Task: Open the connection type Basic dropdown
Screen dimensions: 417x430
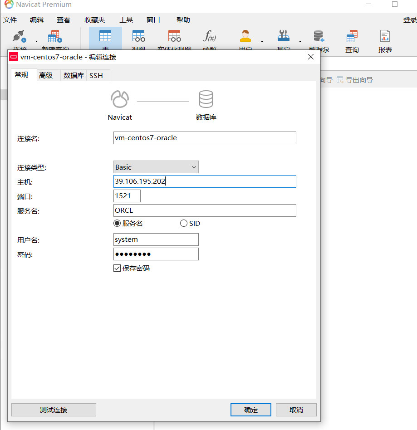Action: [156, 167]
